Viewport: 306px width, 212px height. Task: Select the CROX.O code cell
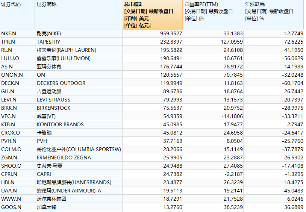click(17, 133)
